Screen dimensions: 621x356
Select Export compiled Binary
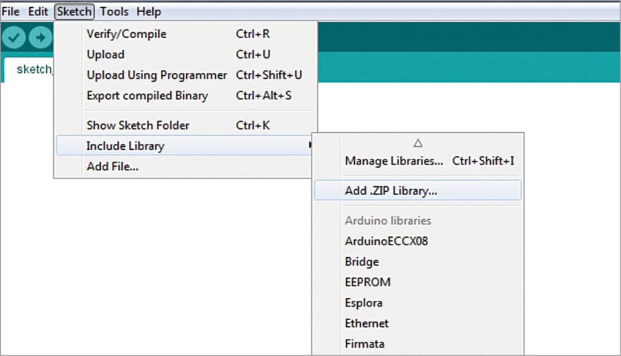point(147,96)
